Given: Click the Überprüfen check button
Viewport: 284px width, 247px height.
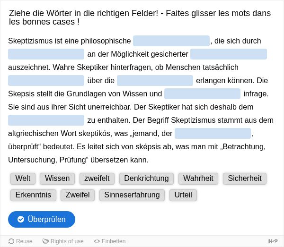Looking at the screenshot, I should (42, 219).
